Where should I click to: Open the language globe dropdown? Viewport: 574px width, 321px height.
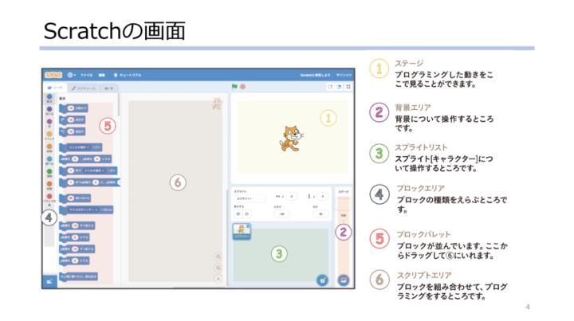click(71, 75)
